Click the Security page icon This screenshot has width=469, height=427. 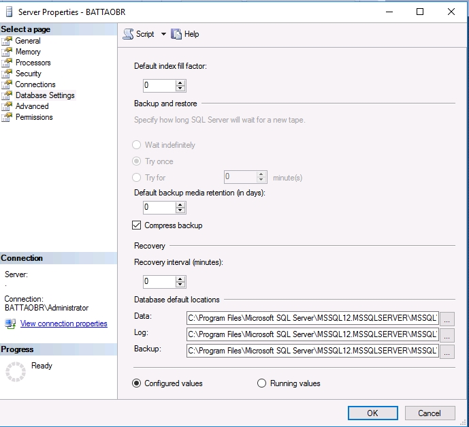point(7,74)
